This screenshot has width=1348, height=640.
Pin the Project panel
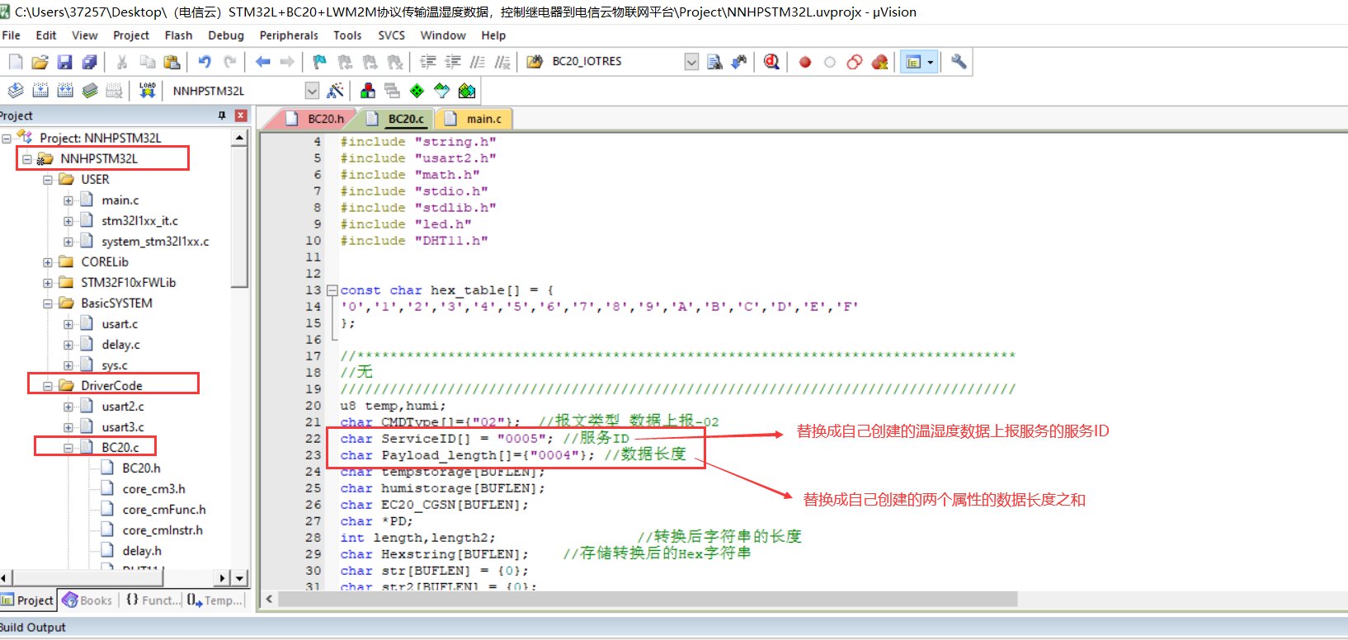pos(222,115)
